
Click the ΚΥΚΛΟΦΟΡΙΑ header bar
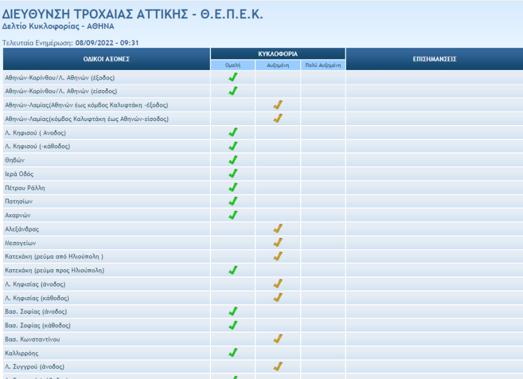(277, 52)
